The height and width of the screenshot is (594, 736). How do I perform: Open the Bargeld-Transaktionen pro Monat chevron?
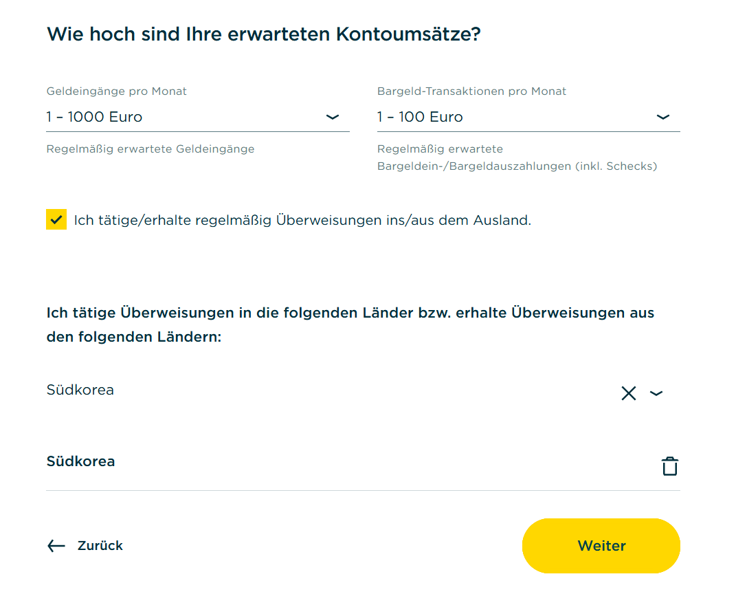662,117
